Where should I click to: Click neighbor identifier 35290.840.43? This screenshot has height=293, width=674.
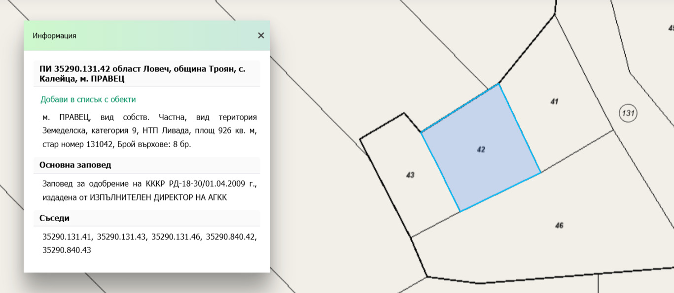pos(67,250)
